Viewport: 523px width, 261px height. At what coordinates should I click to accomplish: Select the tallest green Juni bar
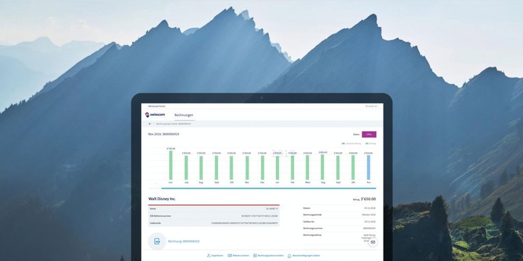click(171, 165)
